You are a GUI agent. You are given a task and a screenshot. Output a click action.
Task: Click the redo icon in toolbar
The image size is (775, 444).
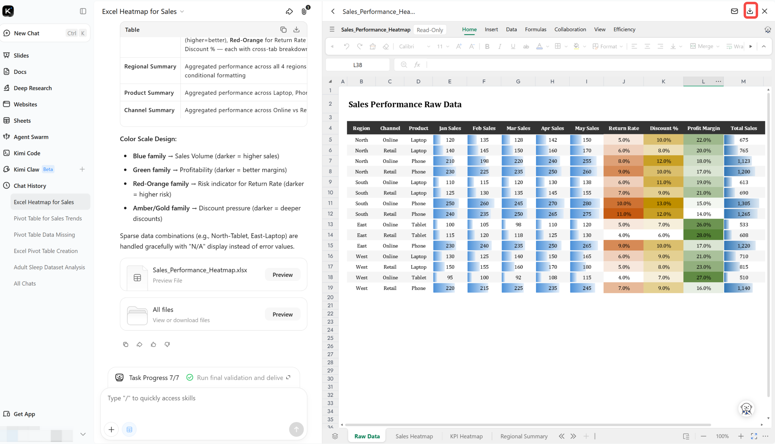pos(360,46)
